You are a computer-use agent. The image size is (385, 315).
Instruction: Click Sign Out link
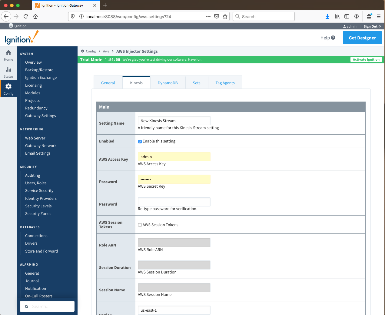[x=372, y=26]
